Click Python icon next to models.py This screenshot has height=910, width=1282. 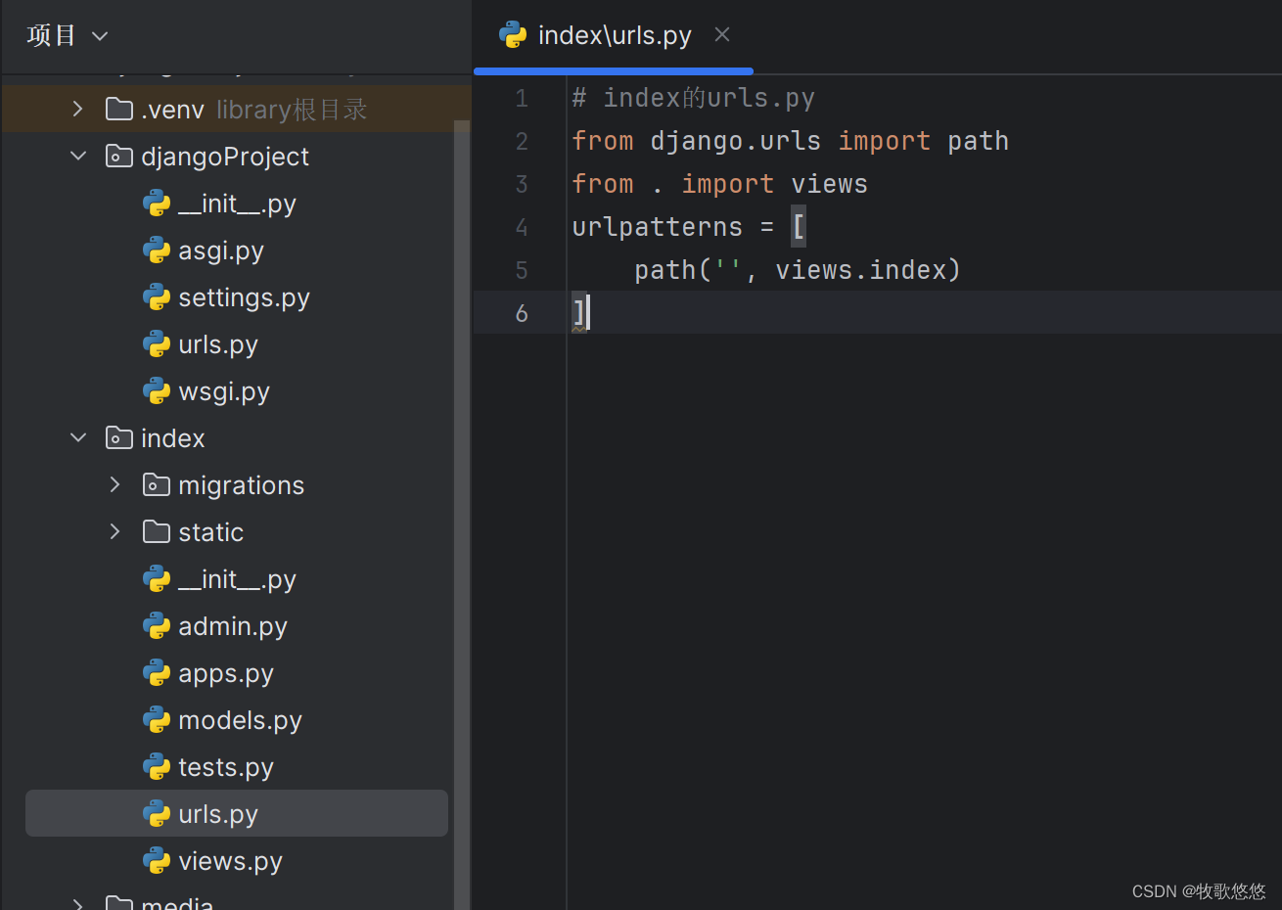(x=157, y=719)
